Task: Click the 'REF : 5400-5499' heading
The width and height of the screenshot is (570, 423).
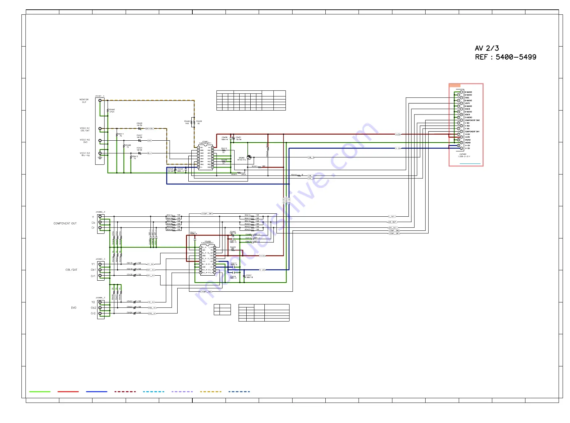Action: pyautogui.click(x=505, y=57)
